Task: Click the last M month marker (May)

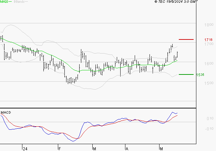Action: pyautogui.click(x=161, y=149)
